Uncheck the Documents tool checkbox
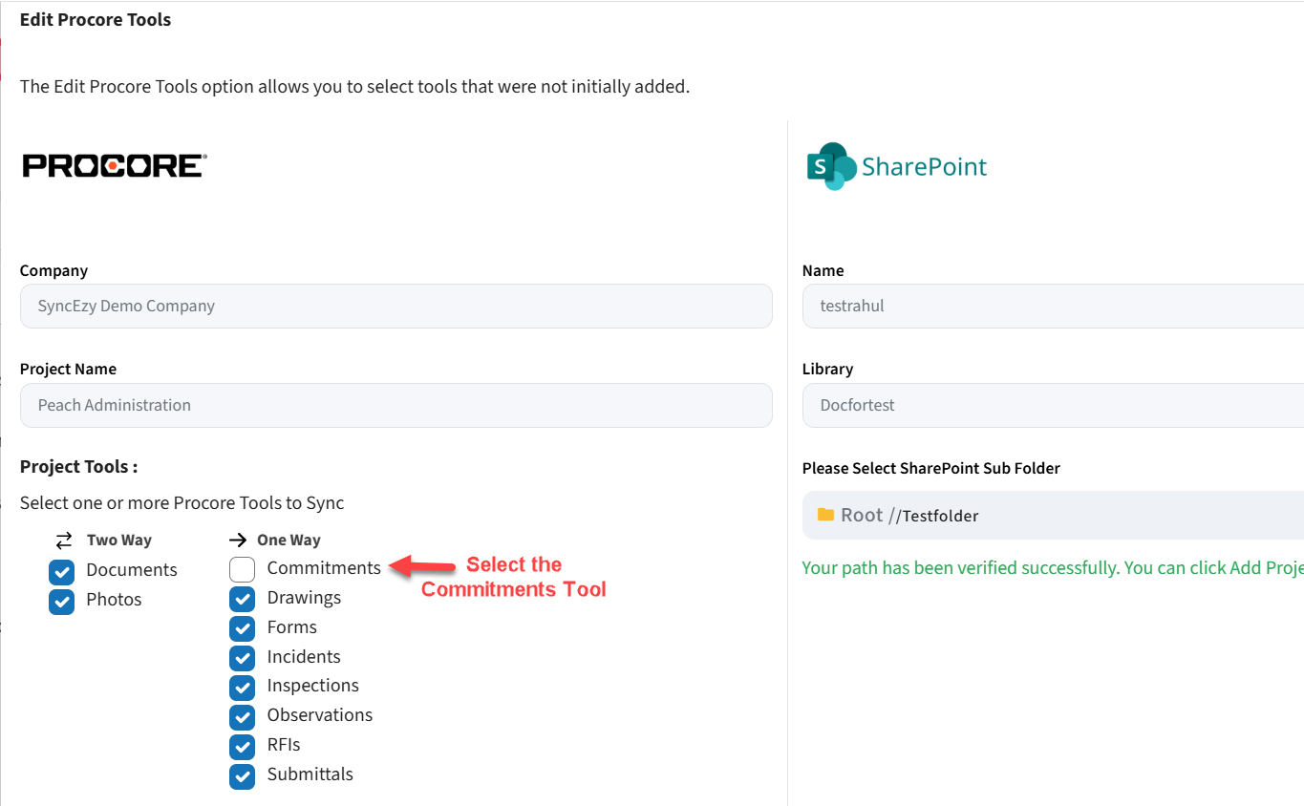1304x806 pixels. coord(62,571)
